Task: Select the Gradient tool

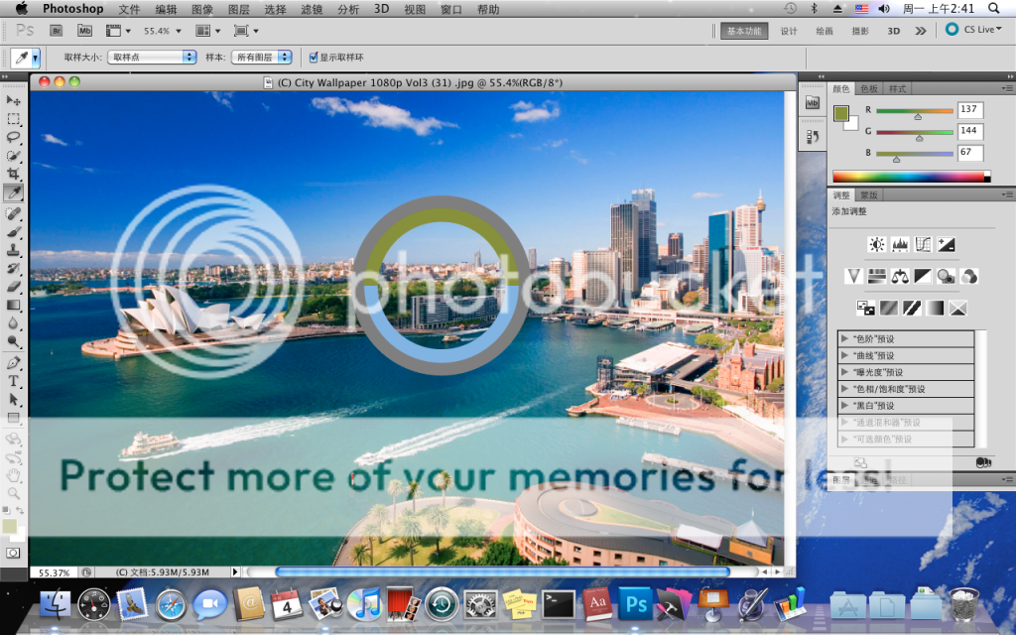Action: tap(13, 305)
